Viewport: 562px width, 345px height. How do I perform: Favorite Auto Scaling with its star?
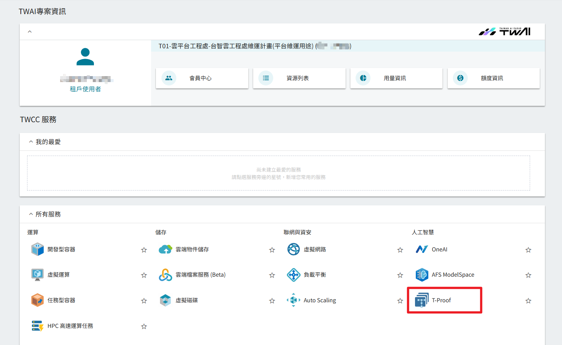pyautogui.click(x=400, y=301)
